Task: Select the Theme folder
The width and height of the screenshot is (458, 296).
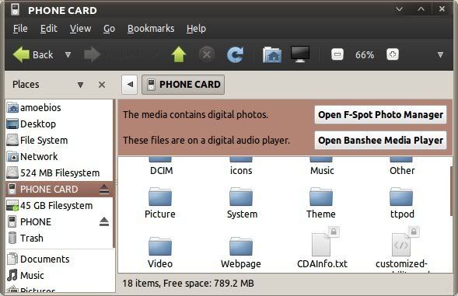Action: [x=321, y=204]
